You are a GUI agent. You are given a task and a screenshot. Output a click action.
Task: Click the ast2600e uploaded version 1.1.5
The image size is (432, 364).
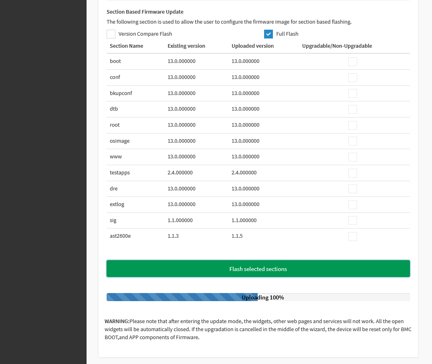point(237,236)
